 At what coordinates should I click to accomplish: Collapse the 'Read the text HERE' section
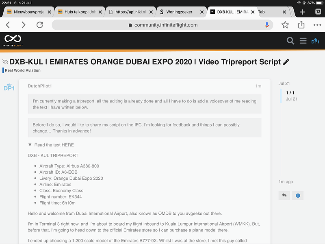51,145
